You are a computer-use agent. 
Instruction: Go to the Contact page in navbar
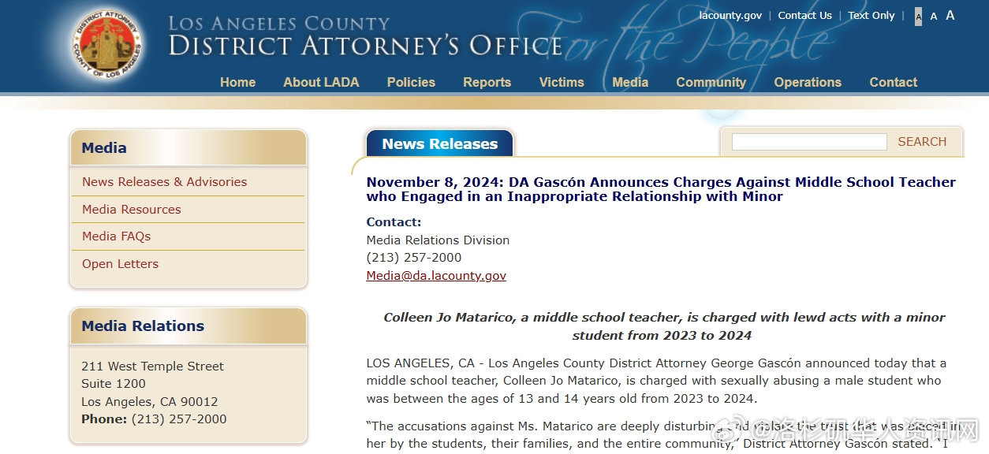point(893,82)
